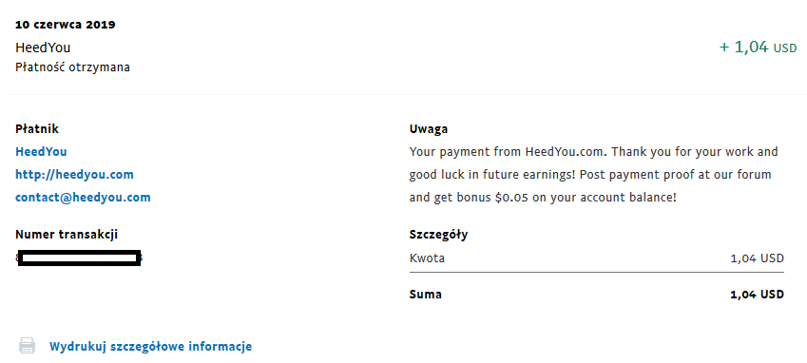Screen dimensions: 807x363
Task: Click the Kwota value 1,04 USD
Action: coord(757,258)
